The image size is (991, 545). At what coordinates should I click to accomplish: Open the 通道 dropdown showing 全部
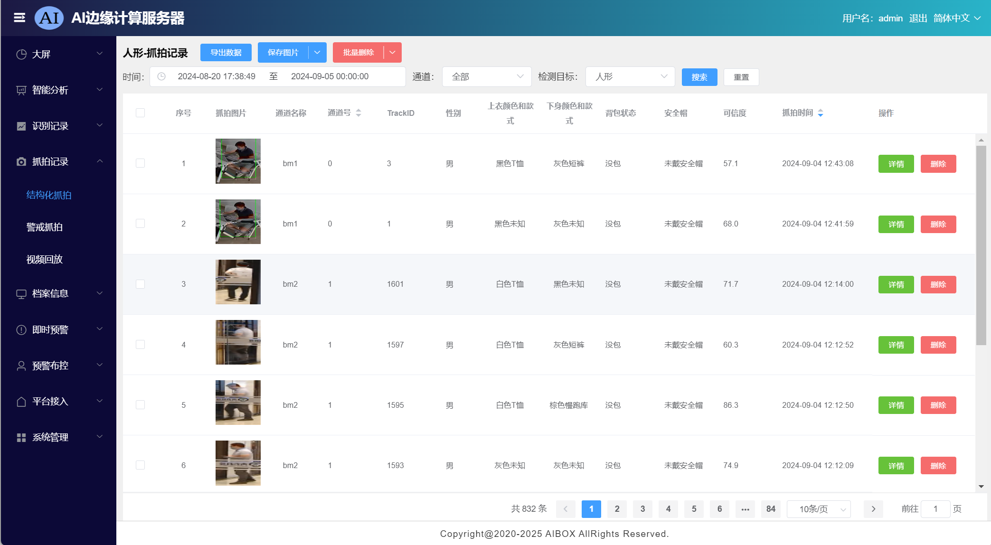[486, 76]
